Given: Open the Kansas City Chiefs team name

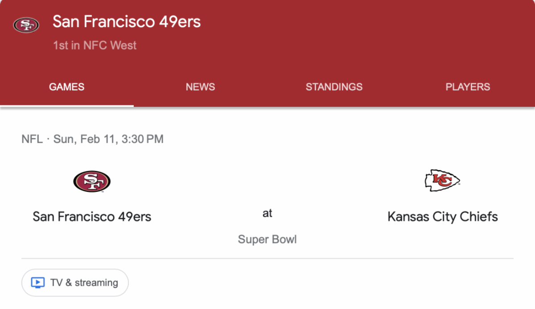Looking at the screenshot, I should pos(442,217).
